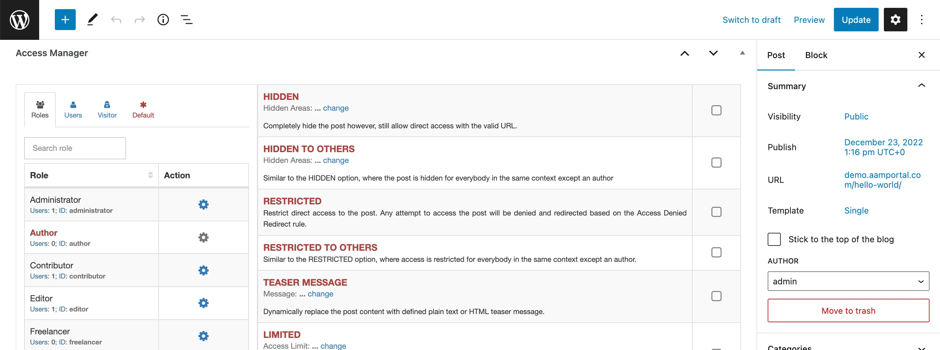Switch to the Users tab
Image resolution: width=940 pixels, height=350 pixels.
pyautogui.click(x=73, y=109)
